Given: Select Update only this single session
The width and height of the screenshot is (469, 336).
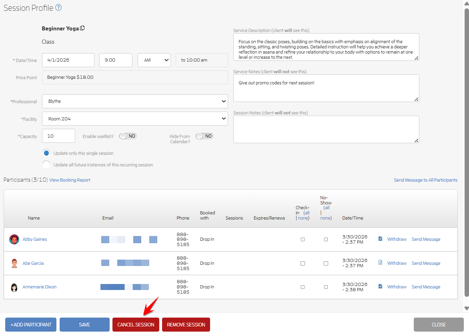Looking at the screenshot, I should (x=46, y=153).
